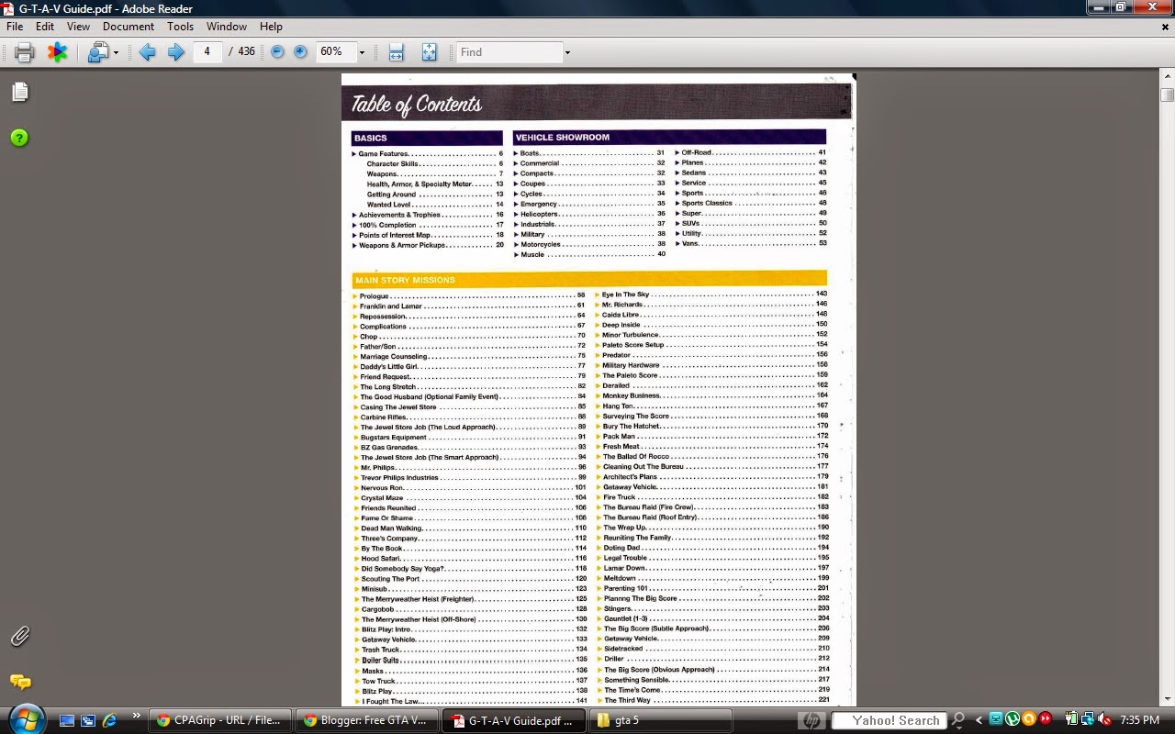Open the Find options dropdown arrow
Viewport: 1175px width, 734px height.
[567, 52]
